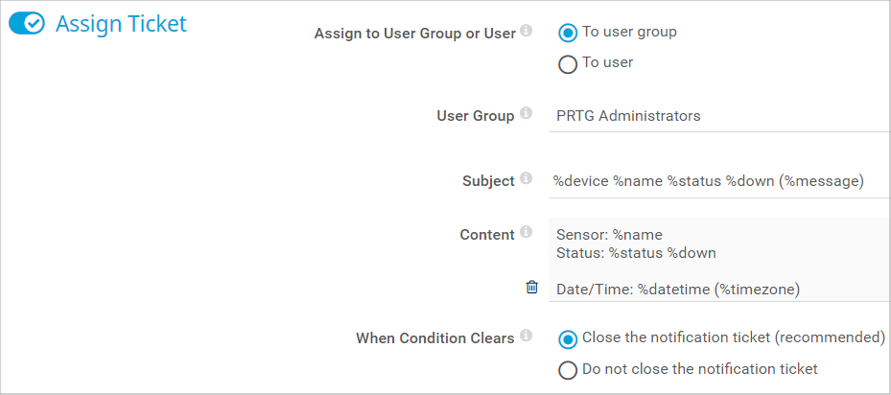
Task: Click the When Condition Clears label
Action: tap(434, 338)
